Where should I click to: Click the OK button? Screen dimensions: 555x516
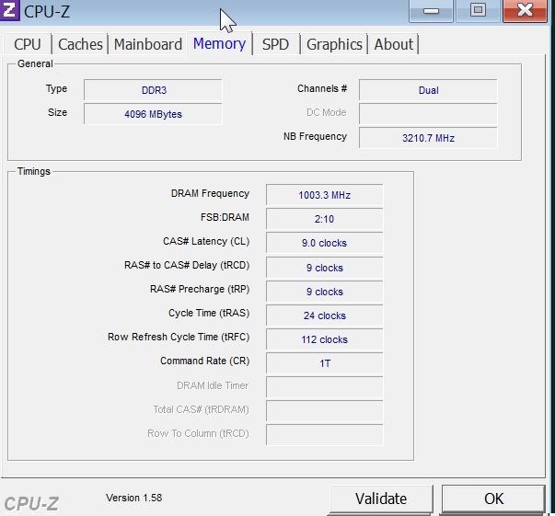(493, 499)
